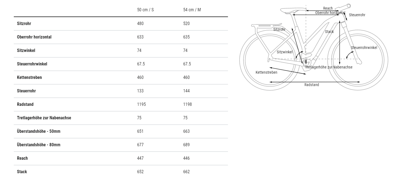
Task: Click the 54 cm / M column header
Action: pyautogui.click(x=192, y=10)
